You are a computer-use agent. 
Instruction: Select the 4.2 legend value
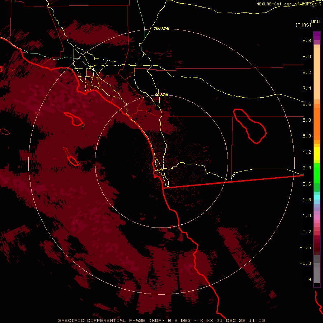307,152
